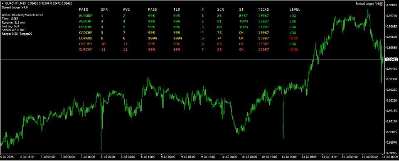Click the PASS column header
Image resolution: width=399 pixels, height=161 pixels.
point(153,10)
